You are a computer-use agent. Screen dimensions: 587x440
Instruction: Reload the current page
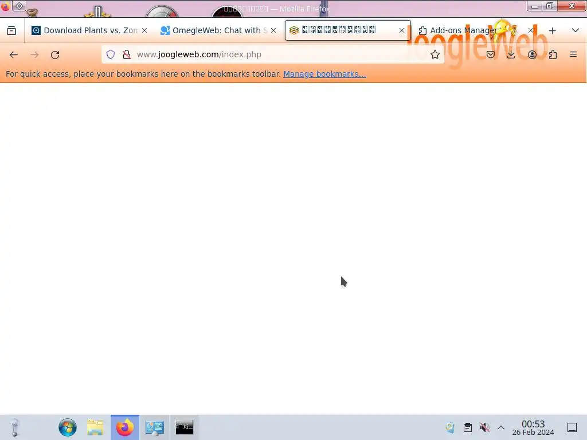pyautogui.click(x=55, y=54)
